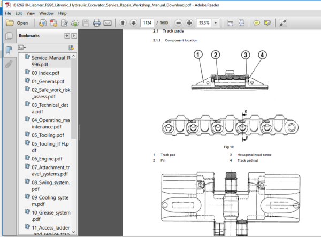Click callout number 1 in the diagram

click(198, 55)
